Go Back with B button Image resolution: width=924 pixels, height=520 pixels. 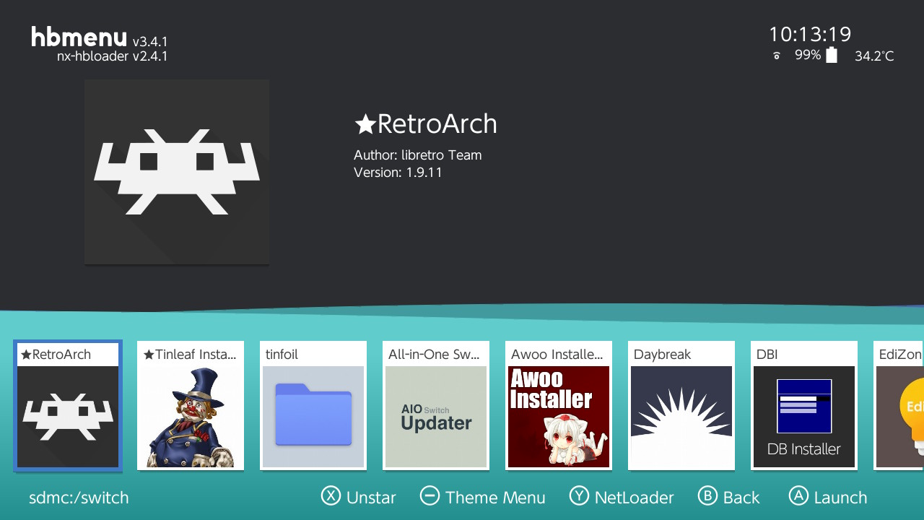729,497
